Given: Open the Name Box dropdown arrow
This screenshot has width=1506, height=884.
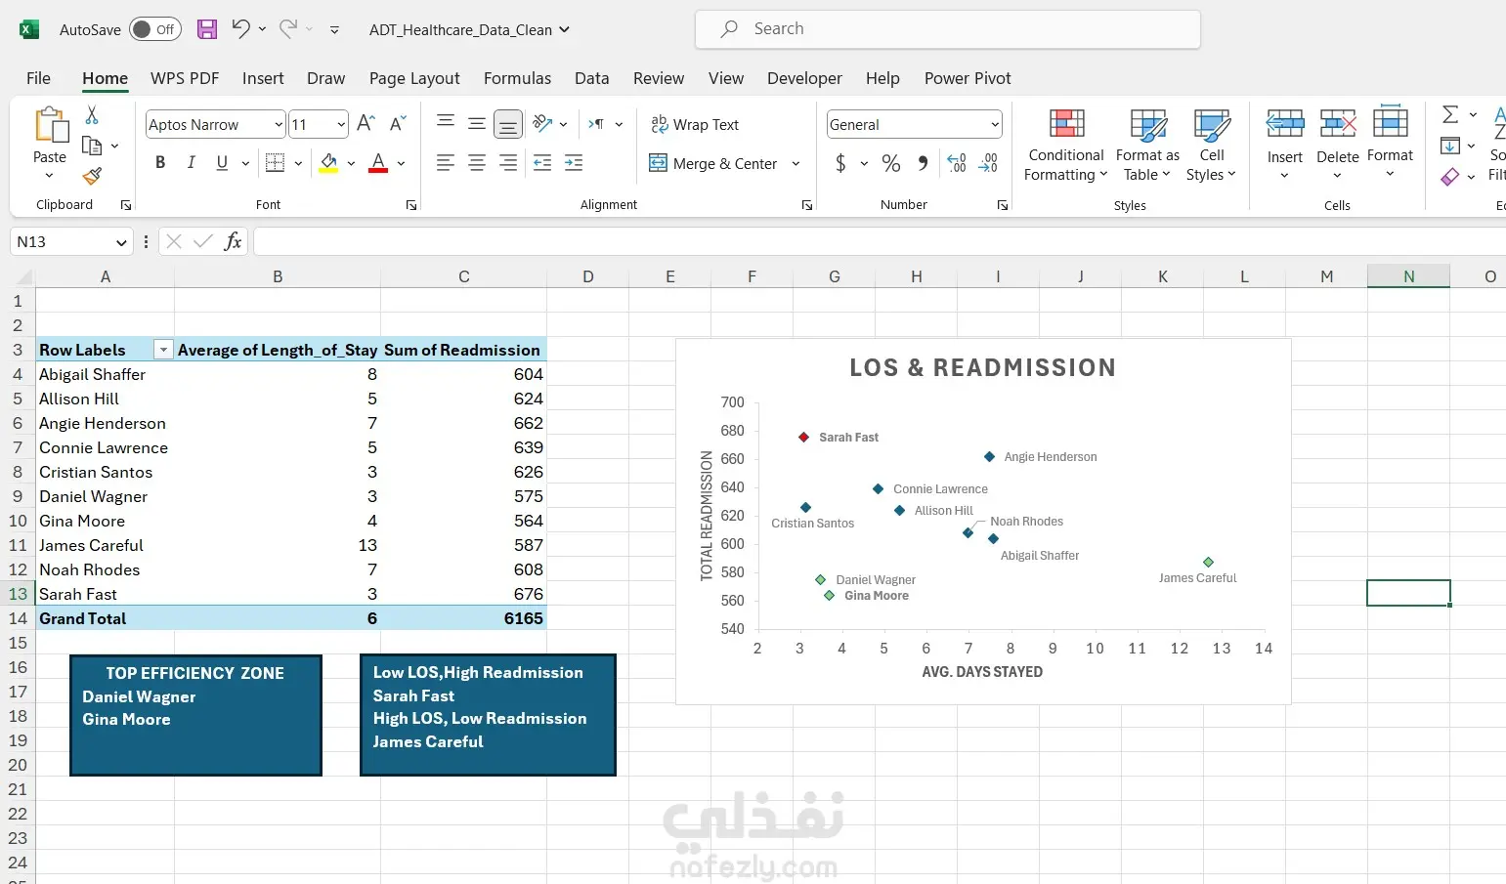Looking at the screenshot, I should point(121,242).
